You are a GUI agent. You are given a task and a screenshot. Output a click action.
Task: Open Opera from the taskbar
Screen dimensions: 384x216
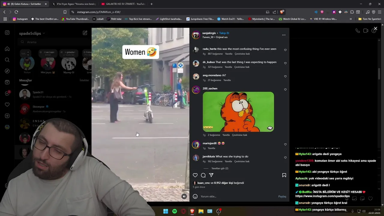click(x=183, y=211)
